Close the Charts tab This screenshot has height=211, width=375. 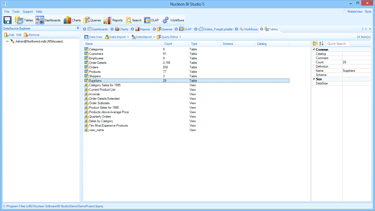coord(112,29)
